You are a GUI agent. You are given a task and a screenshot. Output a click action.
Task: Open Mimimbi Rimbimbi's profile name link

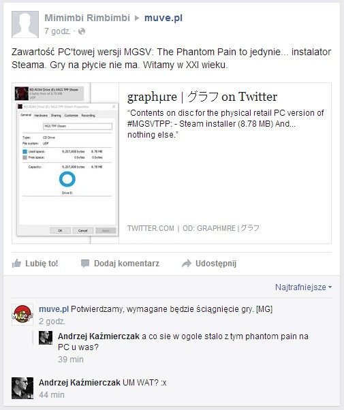click(x=87, y=18)
